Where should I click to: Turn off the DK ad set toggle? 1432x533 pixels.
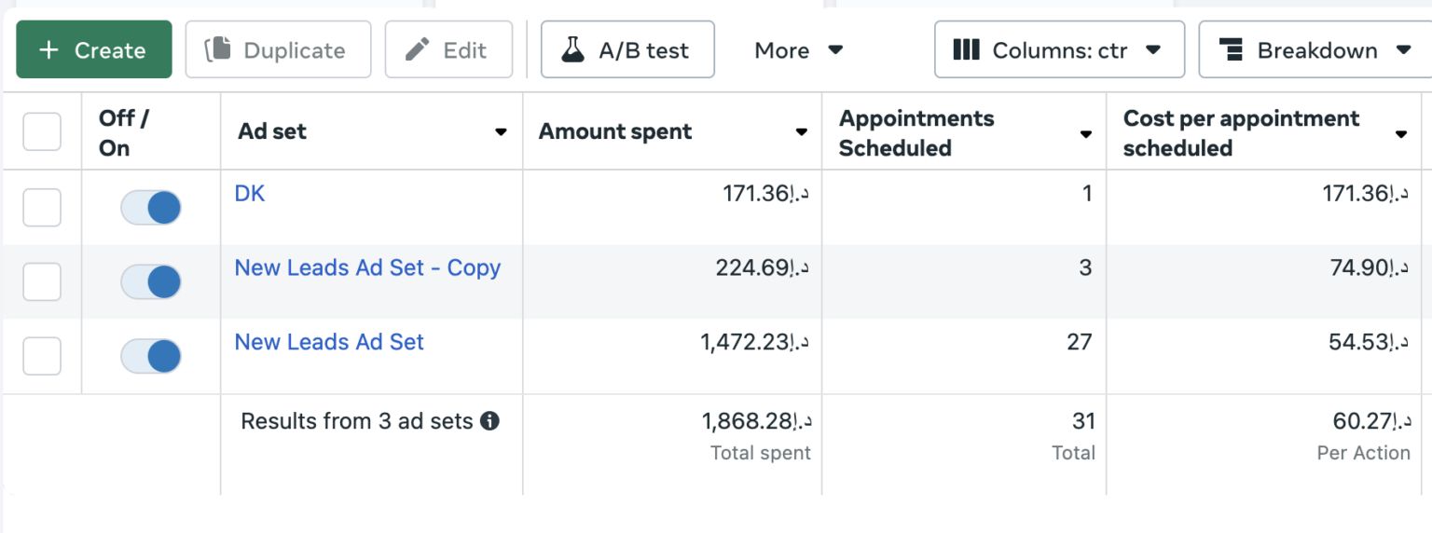[x=151, y=207]
